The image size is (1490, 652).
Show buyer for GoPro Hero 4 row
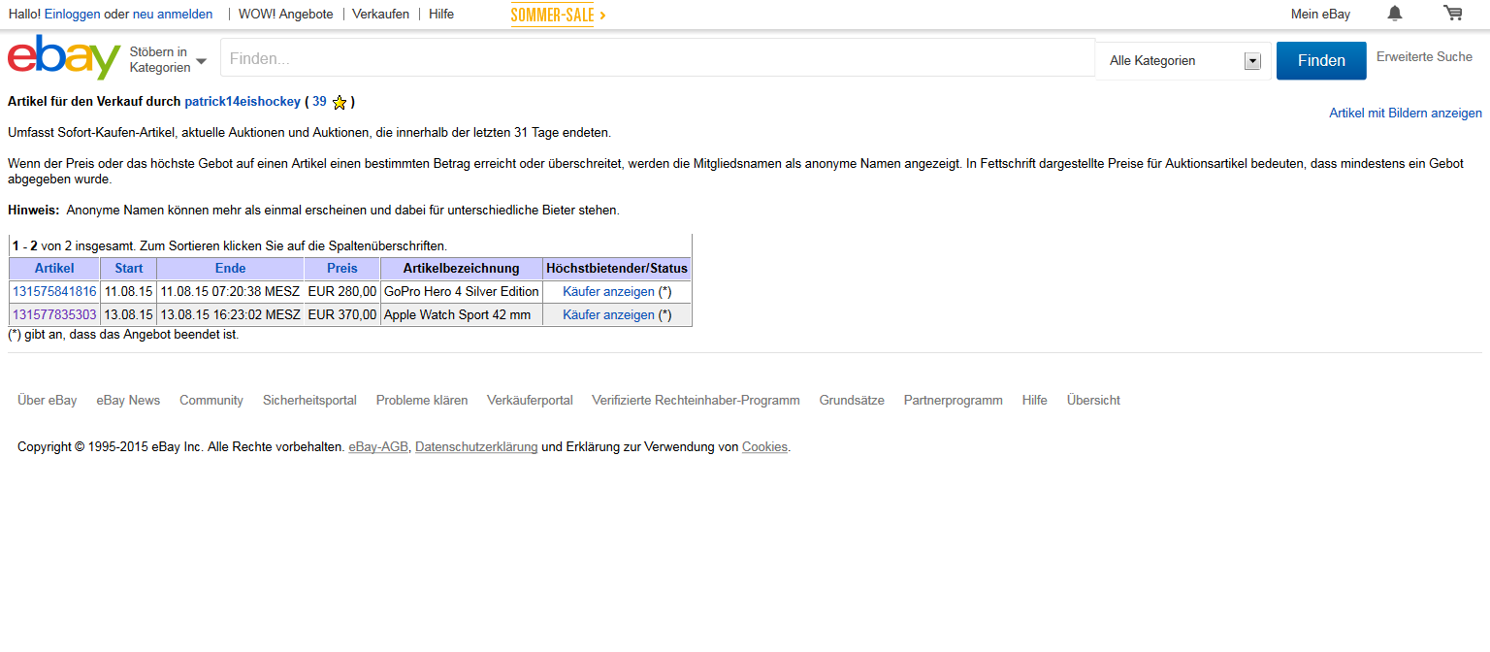pyautogui.click(x=608, y=292)
